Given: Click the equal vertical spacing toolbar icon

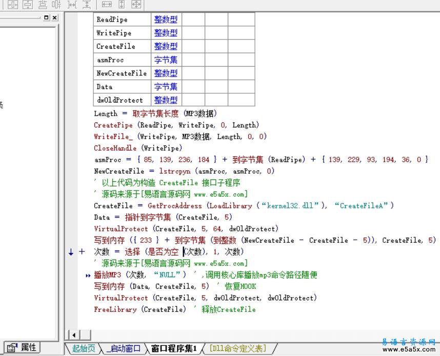Looking at the screenshot, I should (87, 4).
